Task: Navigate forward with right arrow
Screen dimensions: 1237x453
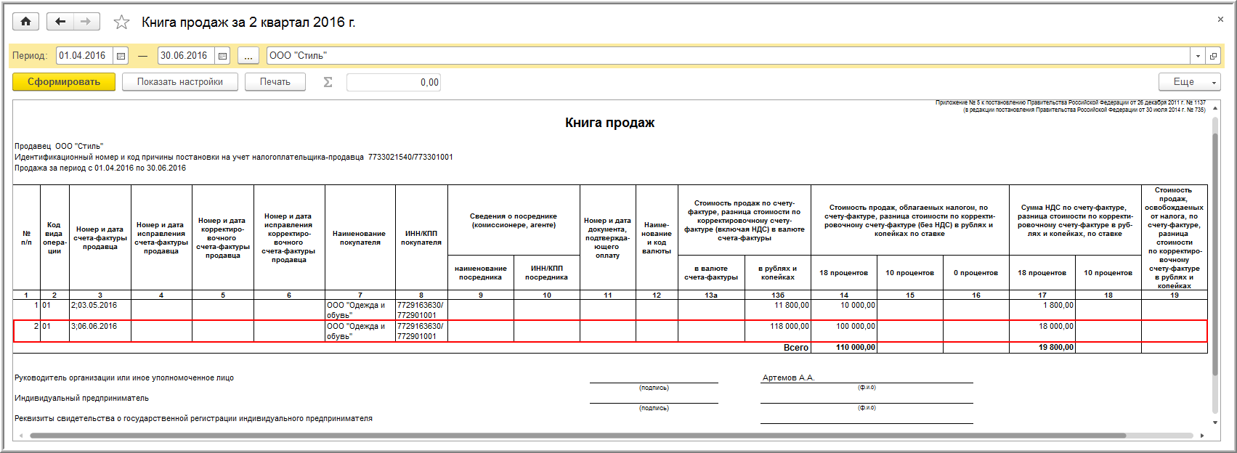Action: (86, 22)
